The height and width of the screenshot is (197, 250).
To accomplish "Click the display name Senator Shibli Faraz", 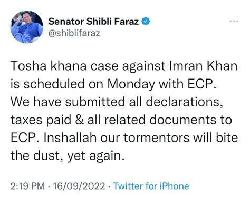I will 93,22.
